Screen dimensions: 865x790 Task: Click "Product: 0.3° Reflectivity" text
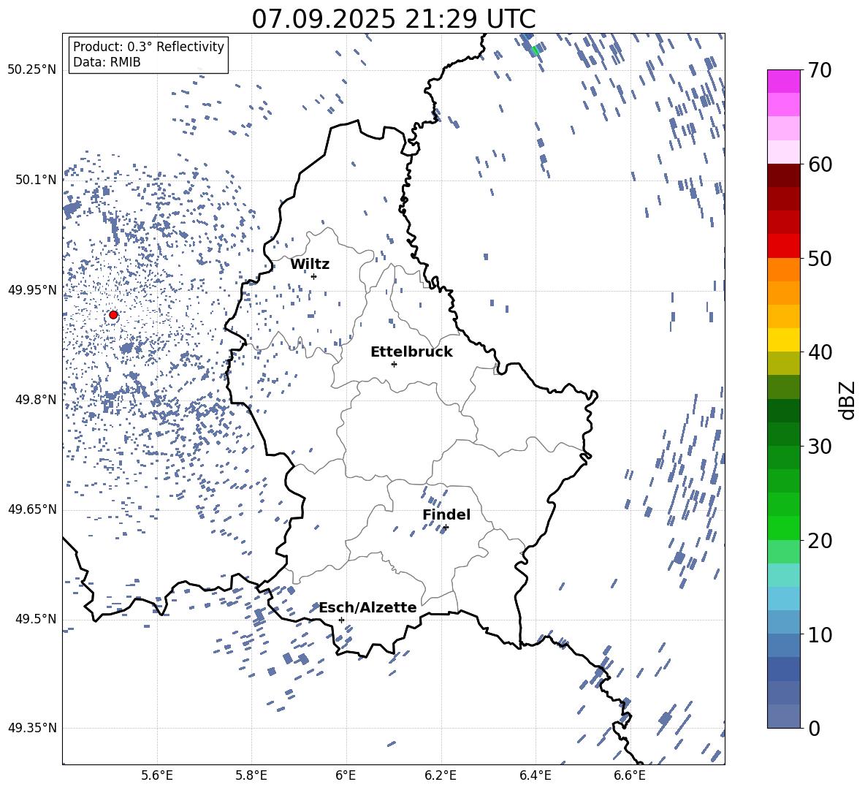point(148,47)
